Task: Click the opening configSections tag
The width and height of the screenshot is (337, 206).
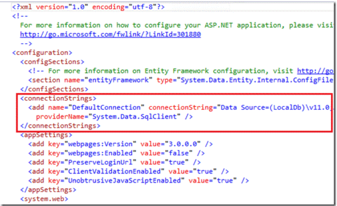Action: click(52, 62)
